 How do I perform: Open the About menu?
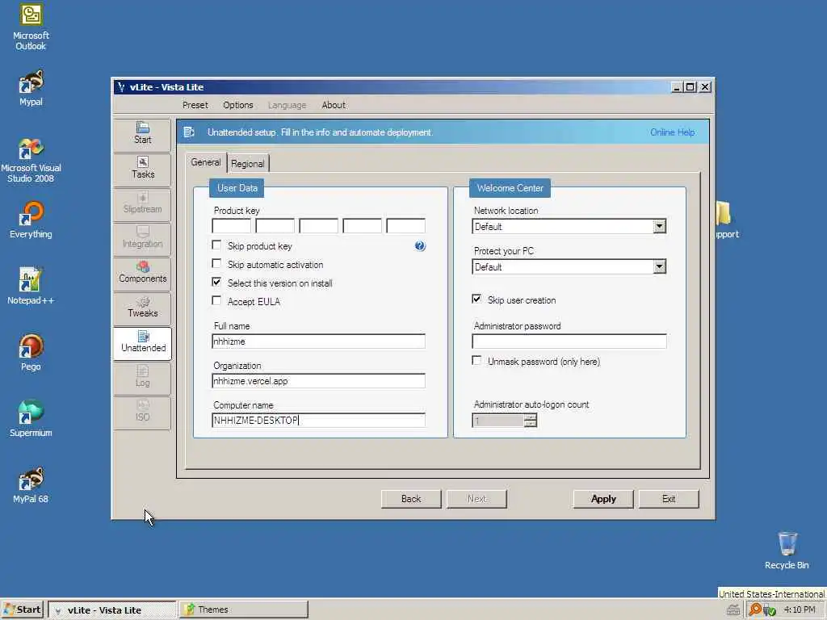point(334,105)
